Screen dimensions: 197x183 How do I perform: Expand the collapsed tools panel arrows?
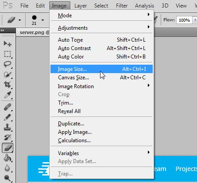(2, 31)
